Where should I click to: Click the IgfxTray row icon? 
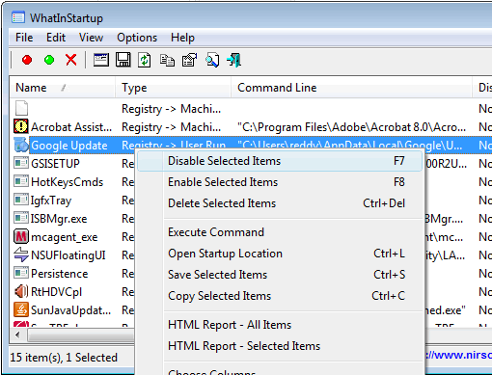(21, 200)
